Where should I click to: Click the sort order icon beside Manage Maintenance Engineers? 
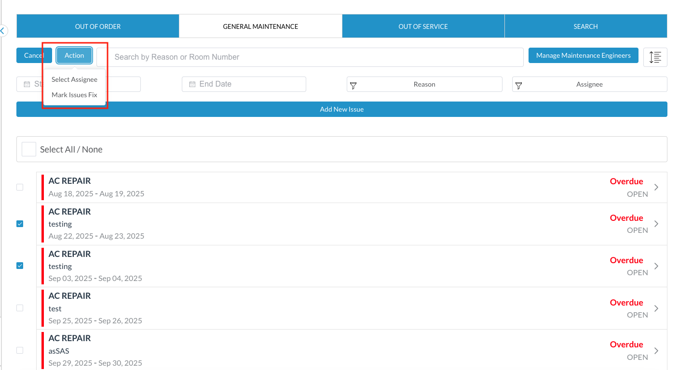655,56
